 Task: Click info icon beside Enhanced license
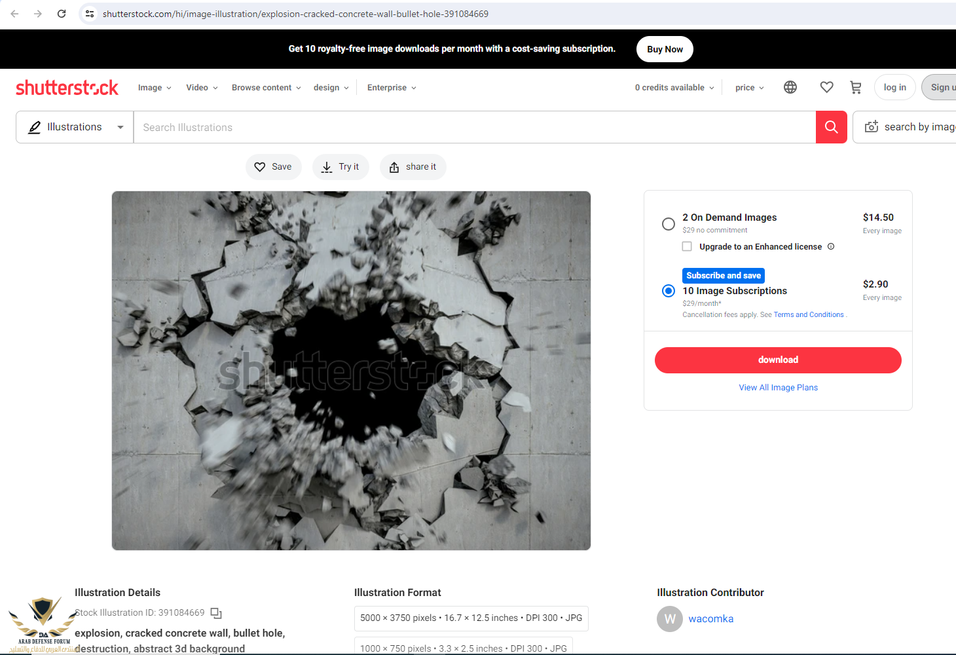pyautogui.click(x=831, y=246)
